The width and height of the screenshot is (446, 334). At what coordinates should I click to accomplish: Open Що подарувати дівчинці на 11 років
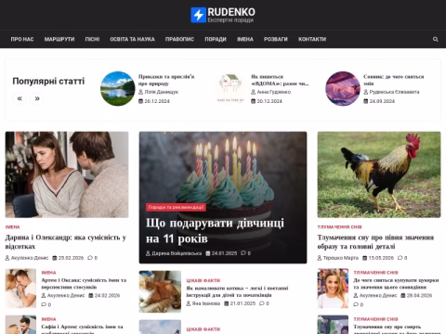tap(215, 231)
